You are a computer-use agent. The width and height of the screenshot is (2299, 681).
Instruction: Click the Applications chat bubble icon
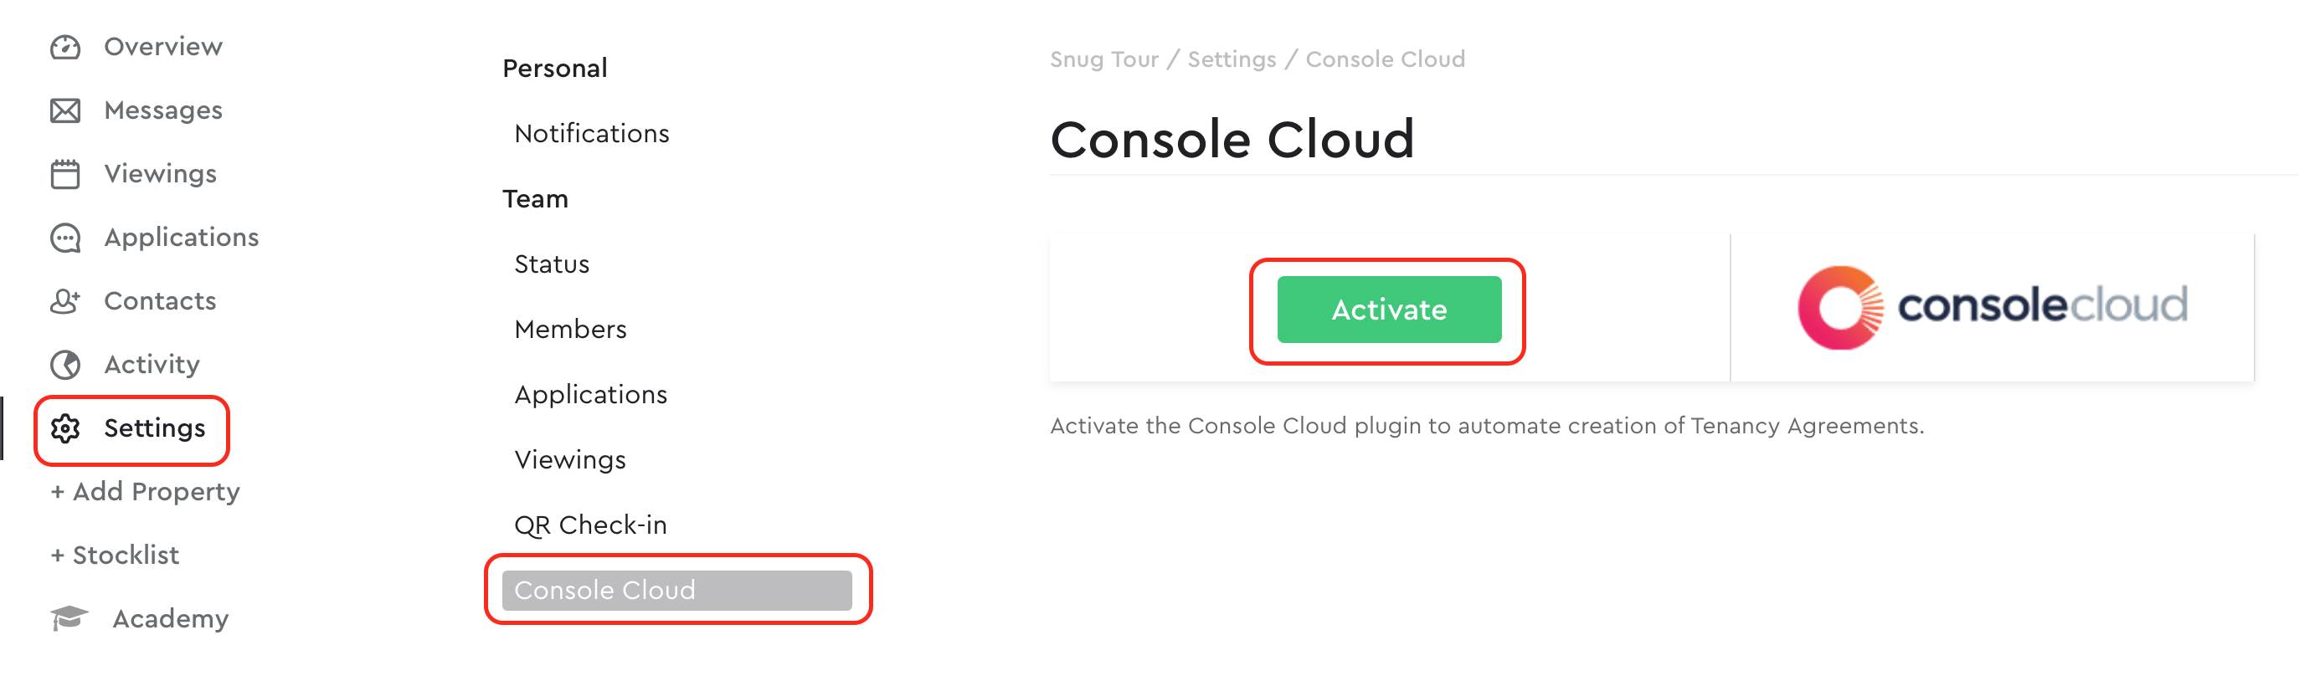pos(65,238)
